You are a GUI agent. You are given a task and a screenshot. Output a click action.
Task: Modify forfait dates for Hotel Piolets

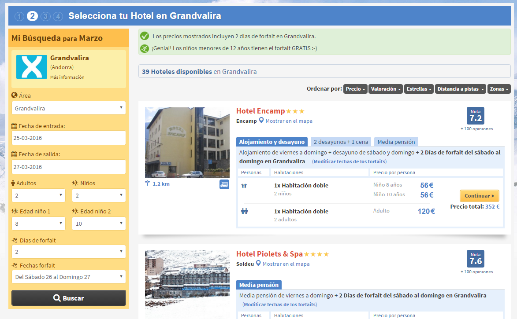pyautogui.click(x=279, y=304)
